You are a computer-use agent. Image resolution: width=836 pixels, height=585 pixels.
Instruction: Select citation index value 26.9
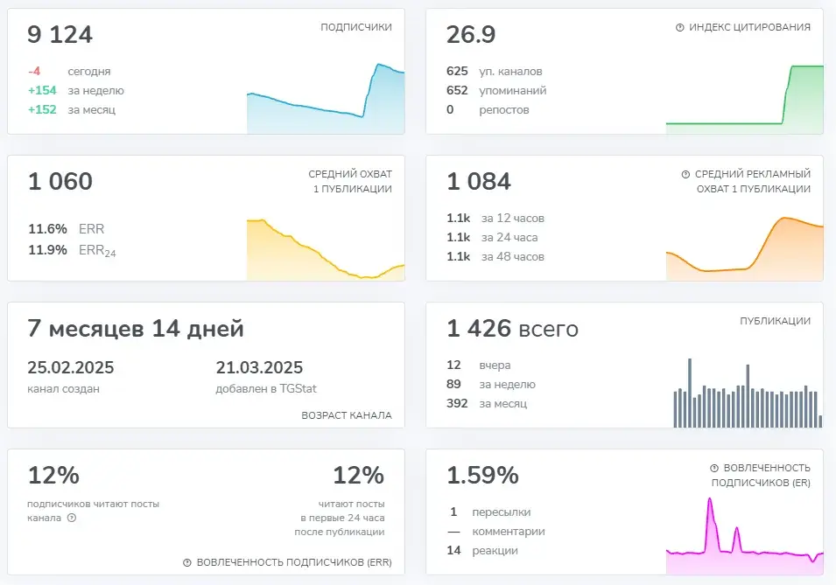pos(471,35)
